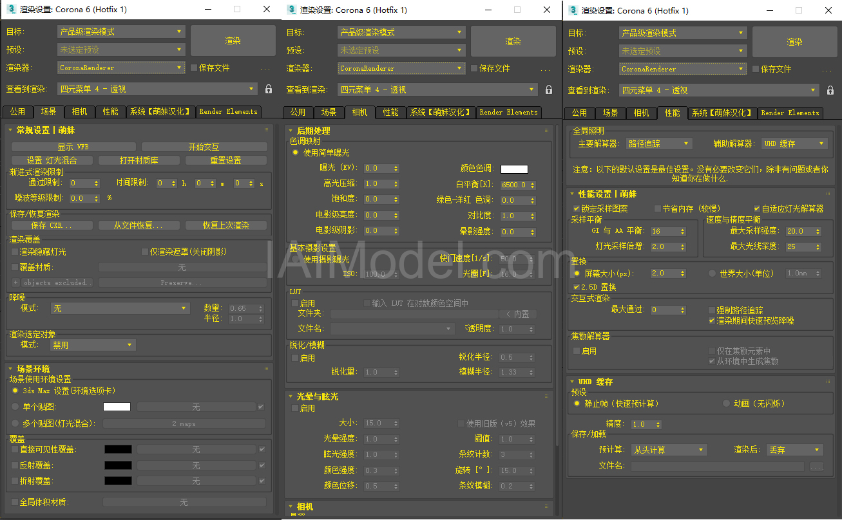The height and width of the screenshot is (520, 842).
Task: Open Render Elements tab in middle window
Action: [x=508, y=113]
